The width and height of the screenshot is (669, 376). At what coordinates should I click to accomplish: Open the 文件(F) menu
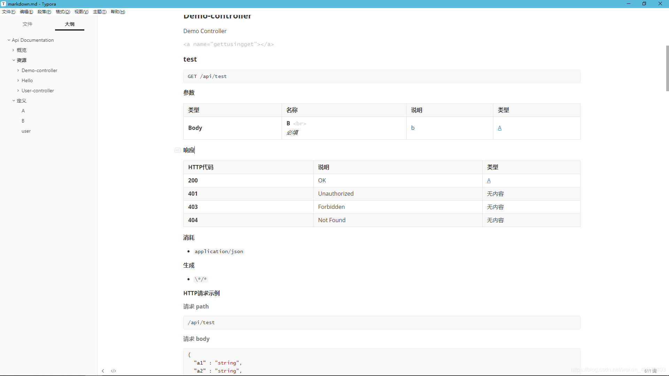(9, 12)
